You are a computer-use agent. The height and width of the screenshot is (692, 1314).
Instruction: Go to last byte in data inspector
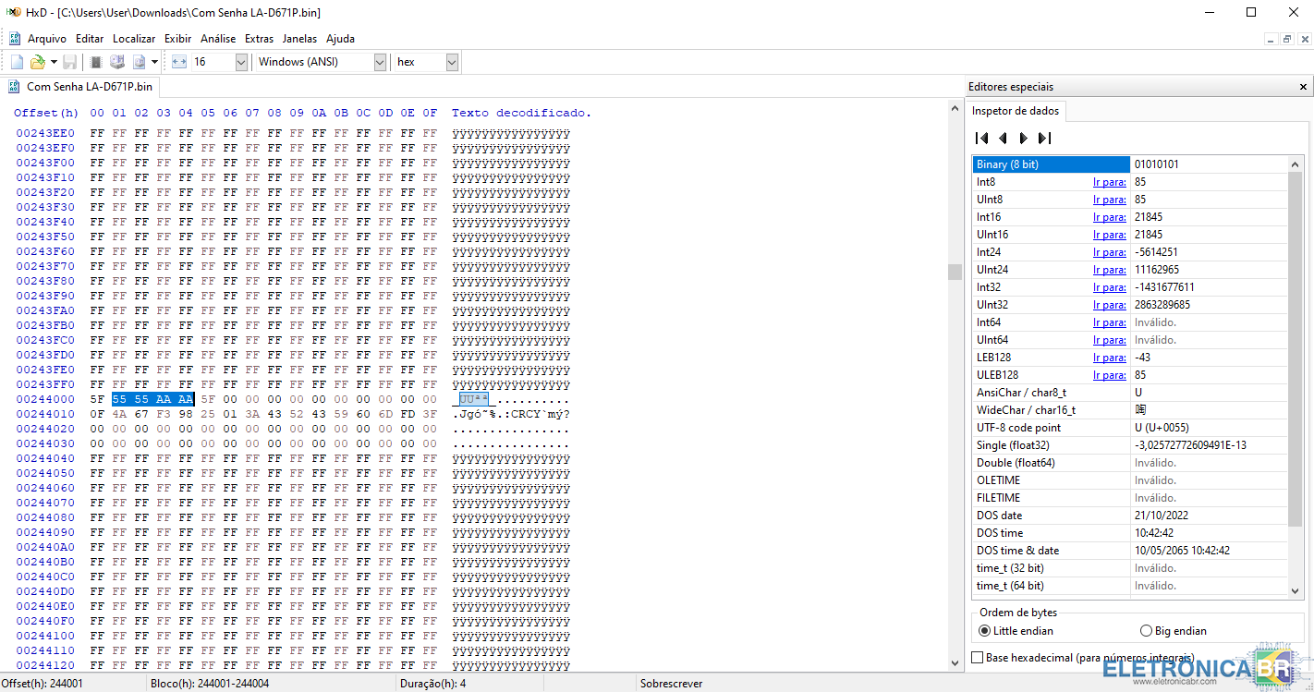point(1044,138)
